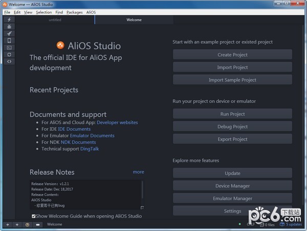This screenshot has height=231, width=307.
Task: Click the Import Sample Project button
Action: (232, 80)
